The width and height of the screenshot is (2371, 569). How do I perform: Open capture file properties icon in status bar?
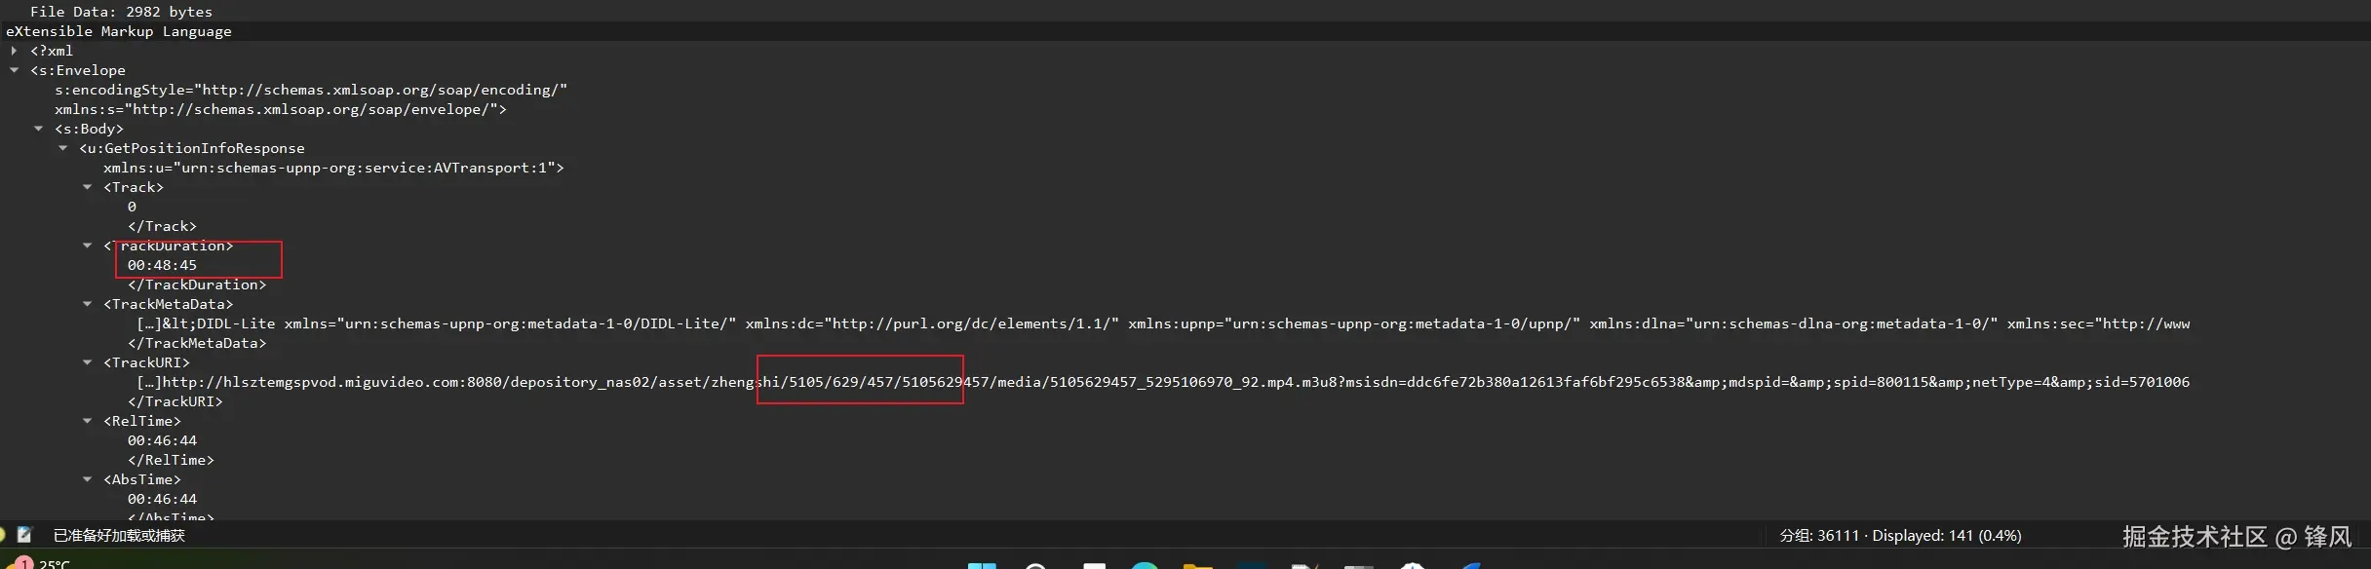tap(25, 535)
